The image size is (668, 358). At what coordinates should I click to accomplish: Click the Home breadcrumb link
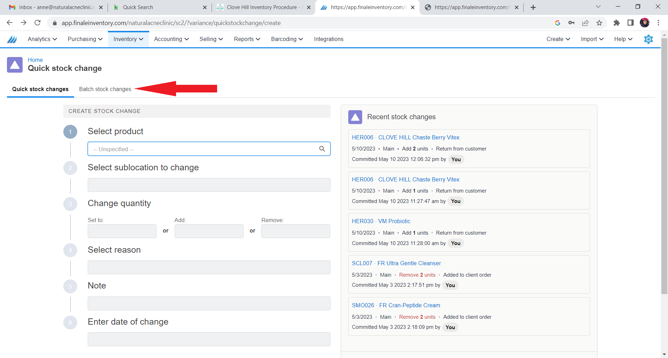35,60
